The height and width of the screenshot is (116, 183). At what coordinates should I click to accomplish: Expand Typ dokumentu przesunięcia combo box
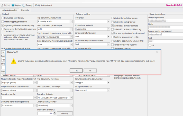[x=71, y=22]
